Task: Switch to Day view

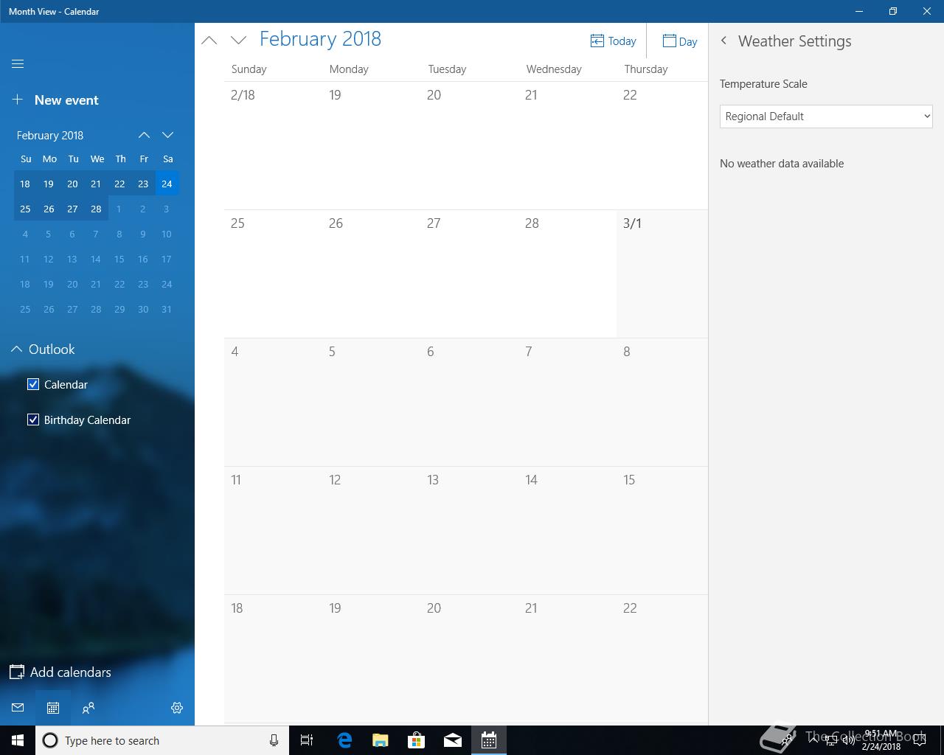Action: point(679,41)
